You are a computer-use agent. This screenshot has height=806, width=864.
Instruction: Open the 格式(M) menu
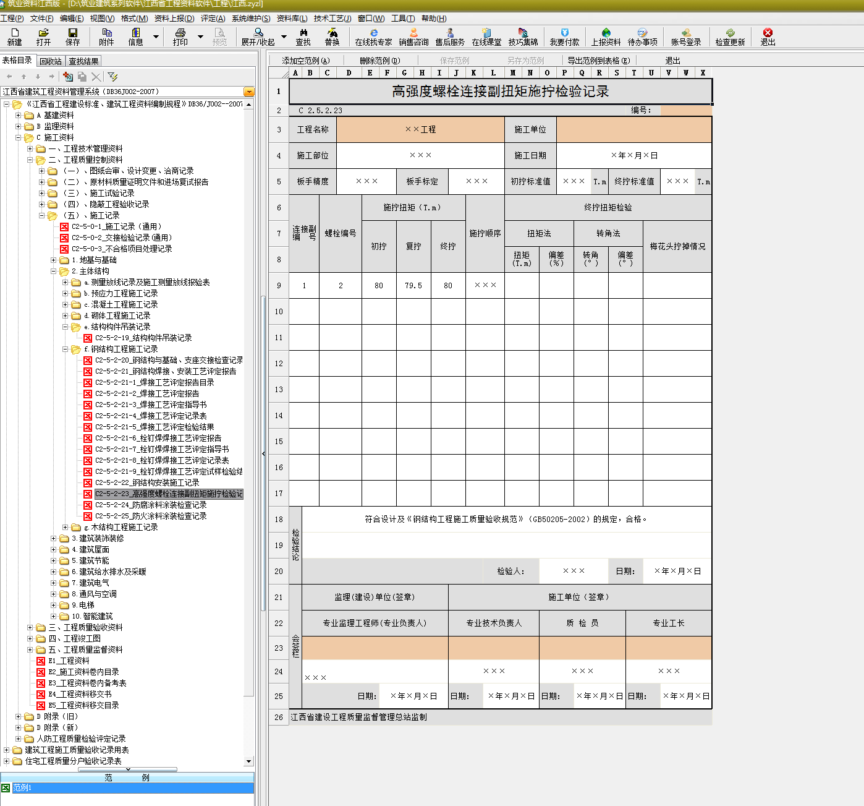point(134,19)
